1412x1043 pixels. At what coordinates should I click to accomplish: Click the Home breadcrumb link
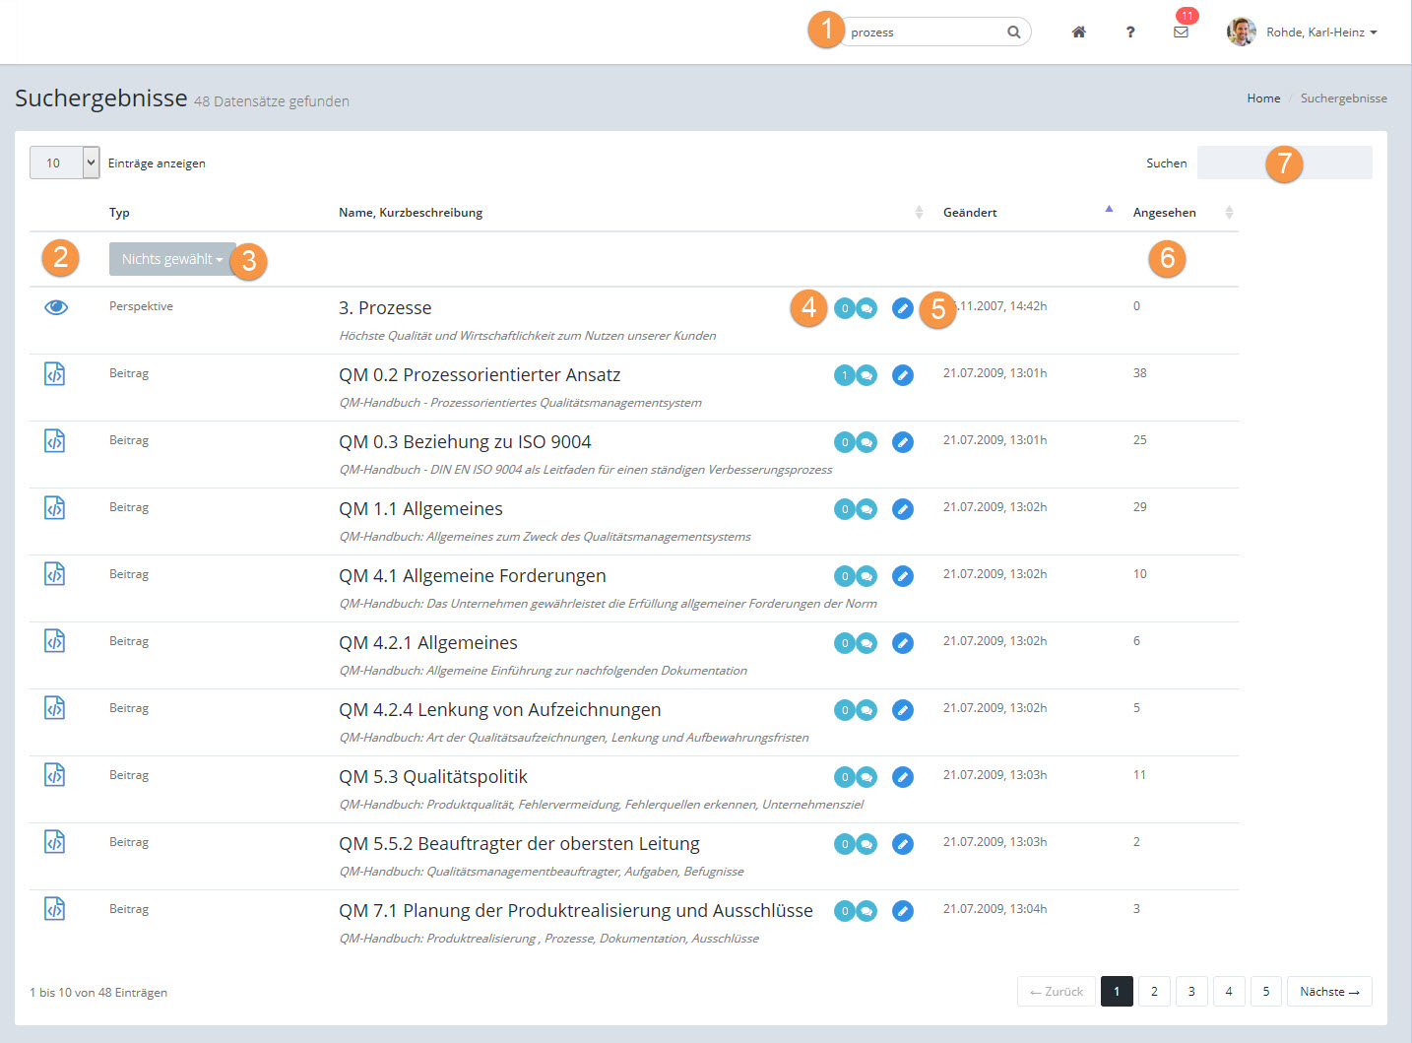tap(1263, 98)
